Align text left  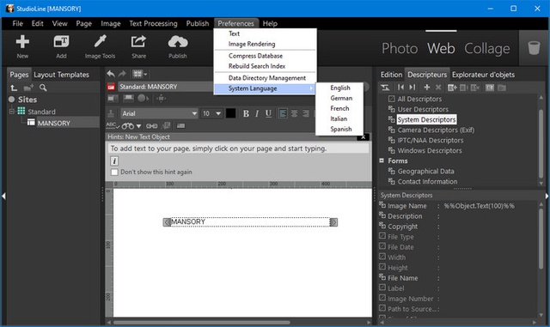pos(283,113)
